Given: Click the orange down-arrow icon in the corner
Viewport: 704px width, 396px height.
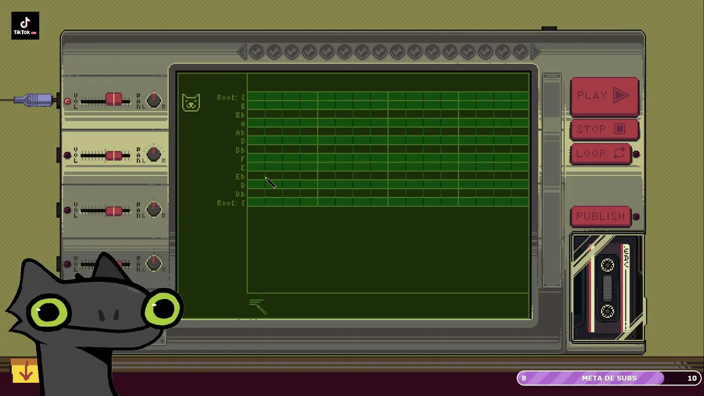Looking at the screenshot, I should 25,371.
